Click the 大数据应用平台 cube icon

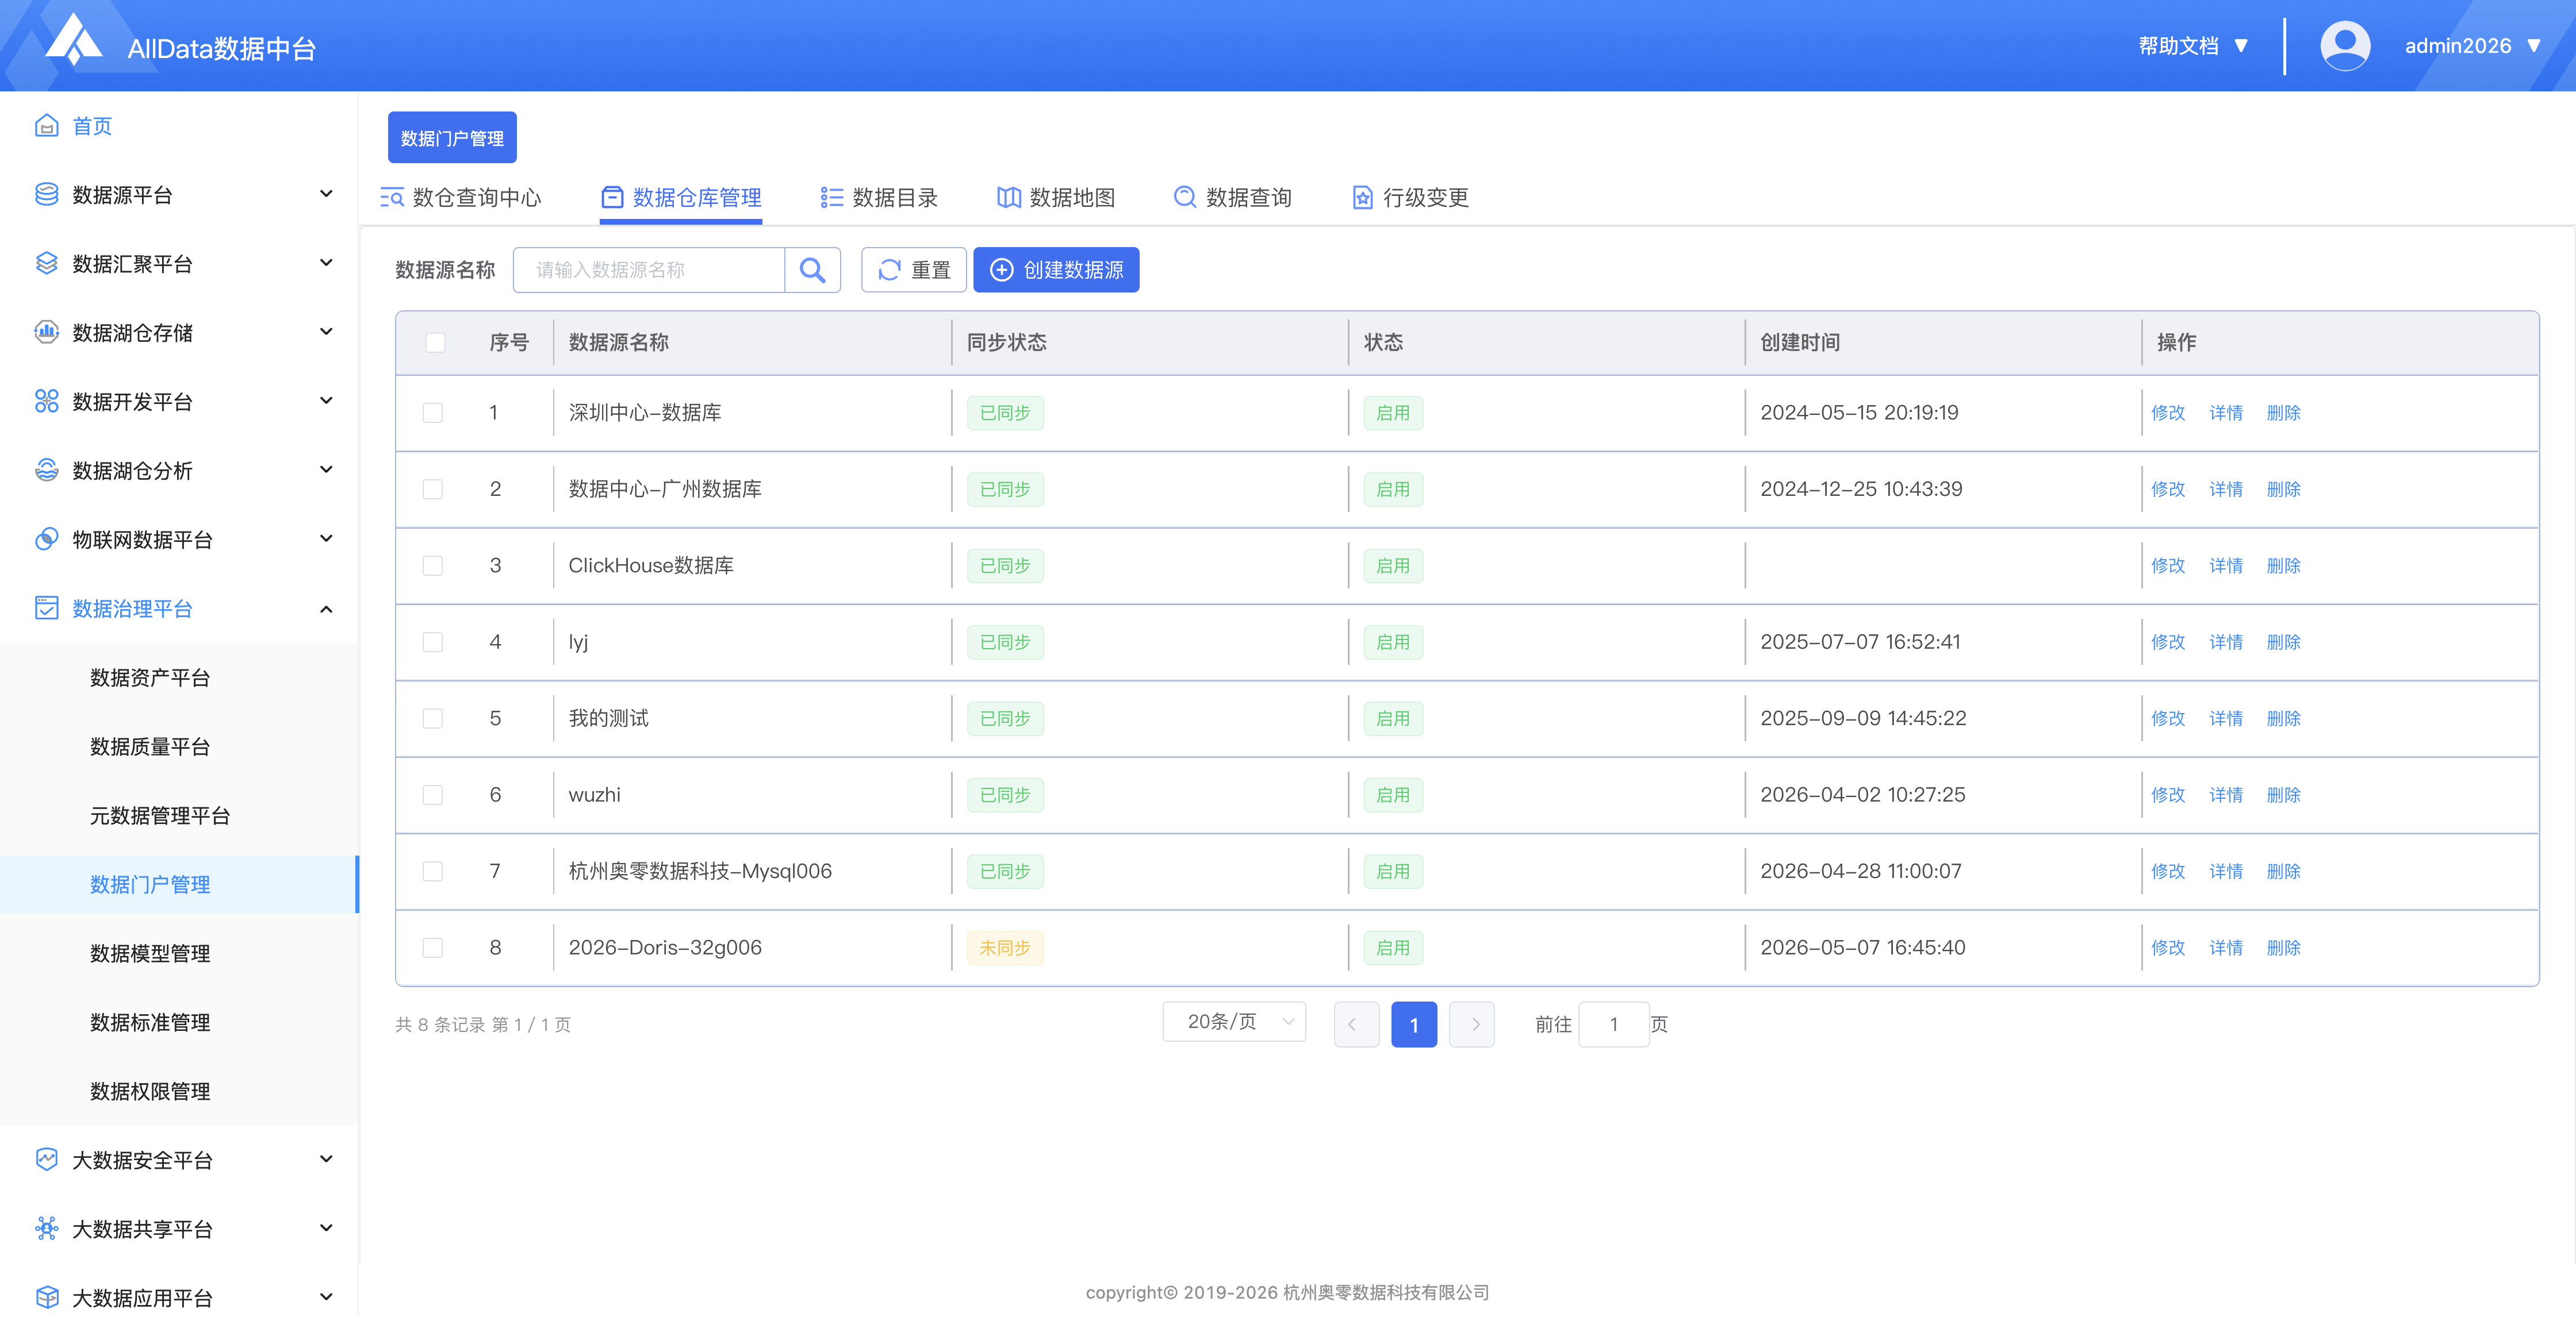46,1297
